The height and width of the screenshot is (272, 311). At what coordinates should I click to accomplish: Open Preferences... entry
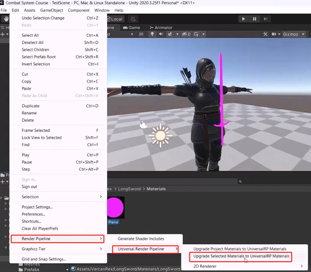point(57,214)
